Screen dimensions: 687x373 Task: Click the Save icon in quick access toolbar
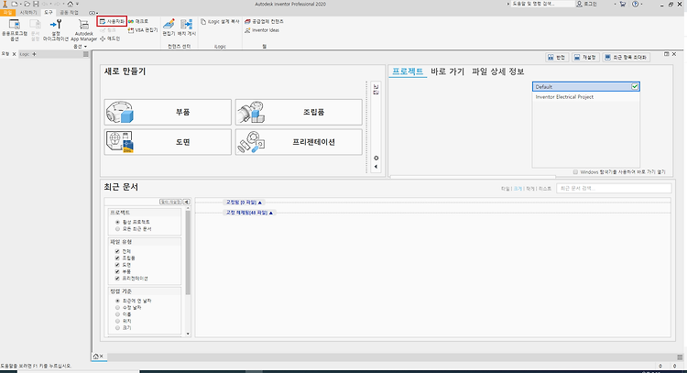point(36,4)
